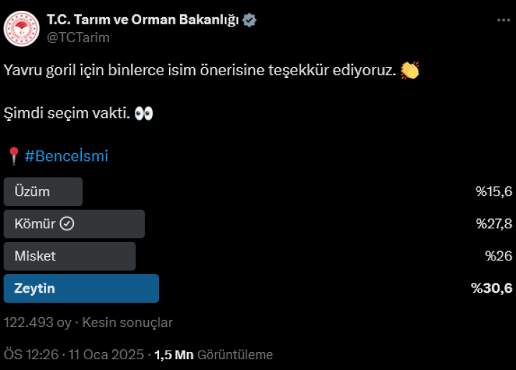Open the @TCTarim handle link
The image size is (516, 370).
click(x=78, y=38)
